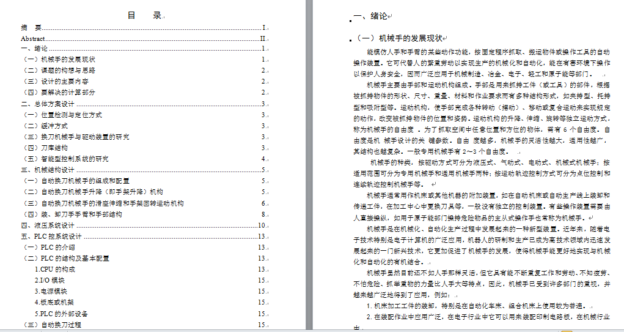Click contents entry（四）刀库结构
Screen dimensions: 624x332
[x=144, y=148]
